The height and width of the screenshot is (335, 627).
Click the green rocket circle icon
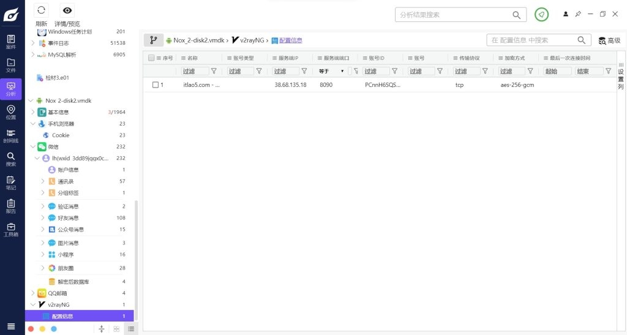(541, 15)
